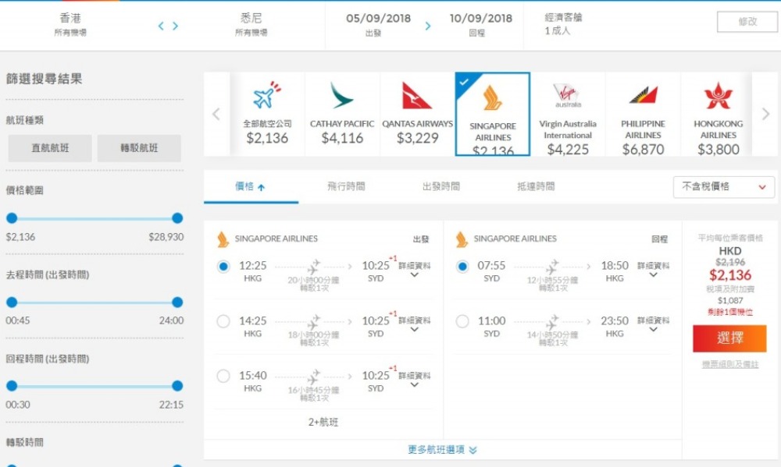Image resolution: width=781 pixels, height=467 pixels.
Task: Sort results by 出發時間 tab
Action: coord(440,187)
